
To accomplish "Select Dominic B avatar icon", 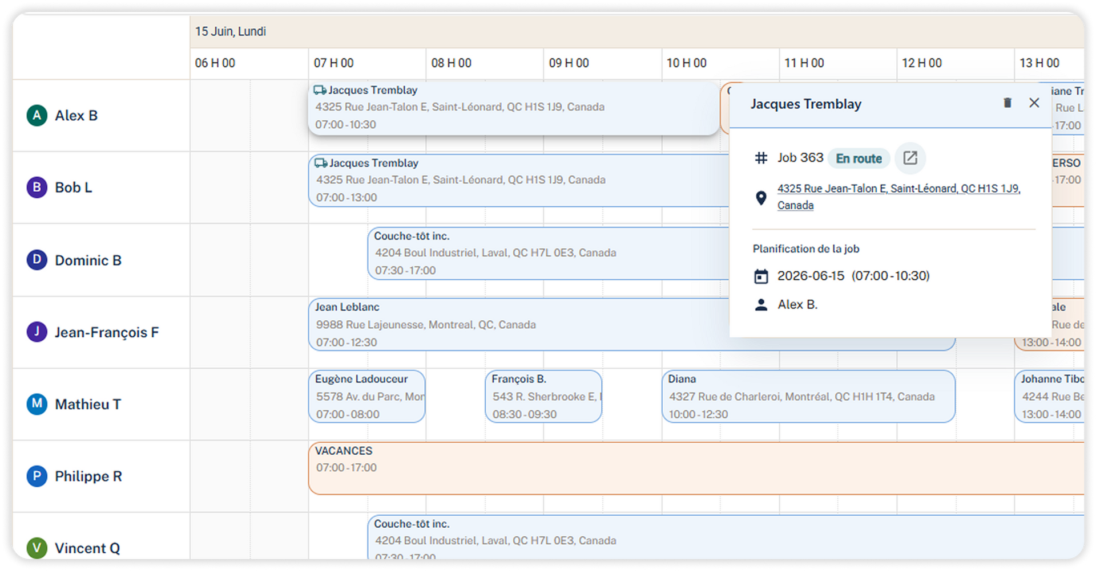I will tap(37, 260).
